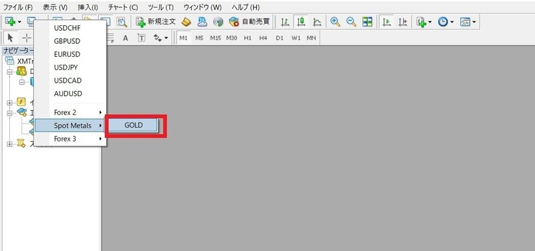The height and width of the screenshot is (251, 535).
Task: Open the チャート (C) menu
Action: coord(123,7)
